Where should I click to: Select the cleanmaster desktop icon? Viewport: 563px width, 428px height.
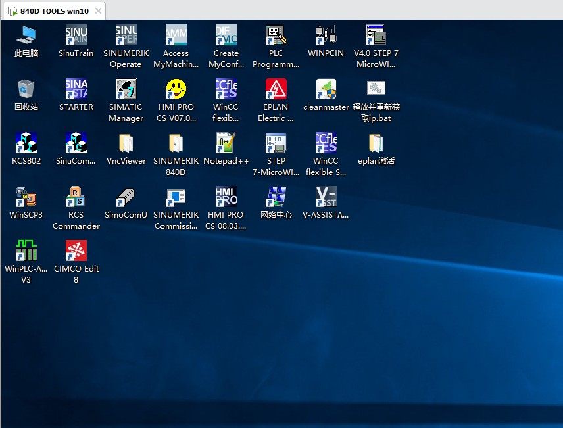coord(326,90)
